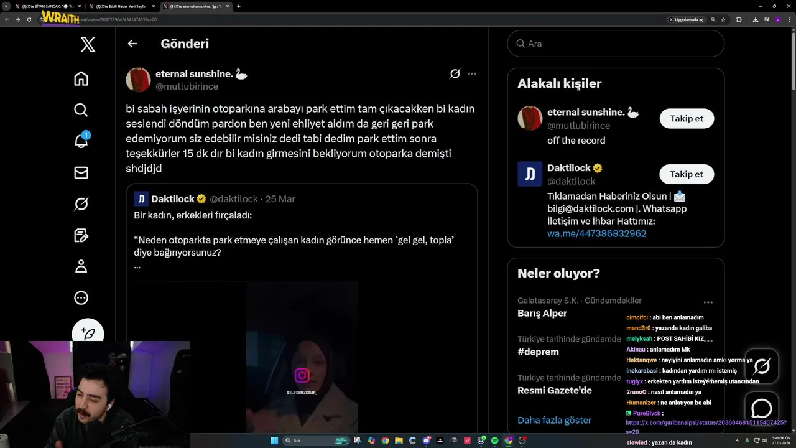
Task: Open the browser extensions puzzle icon
Action: (739, 19)
